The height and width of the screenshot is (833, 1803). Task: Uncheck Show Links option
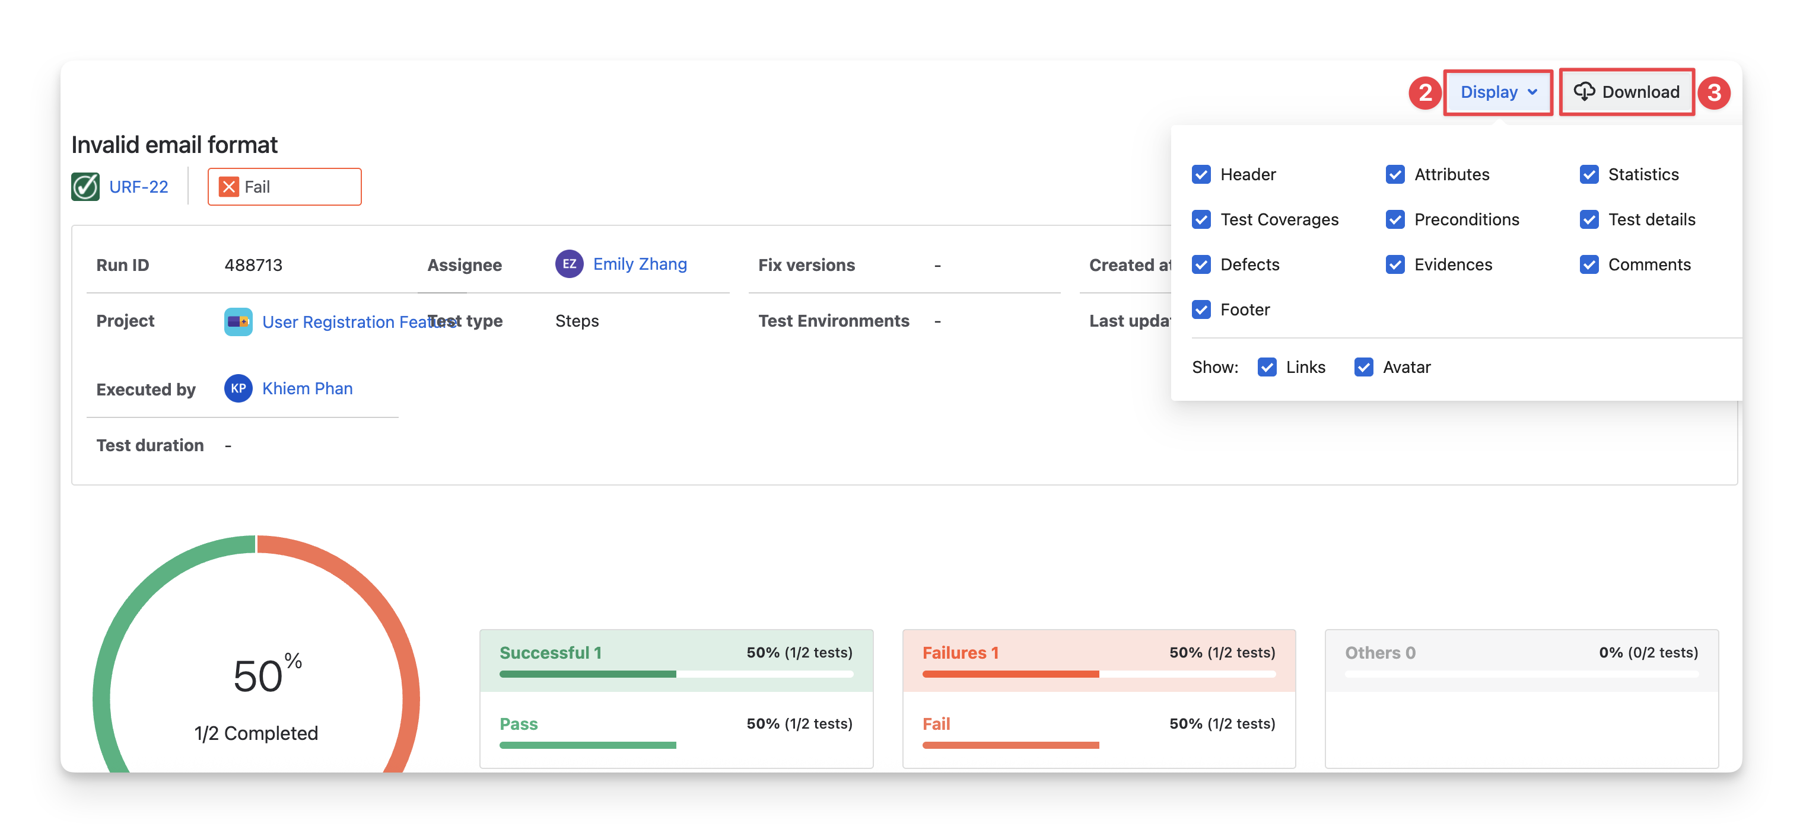point(1267,367)
